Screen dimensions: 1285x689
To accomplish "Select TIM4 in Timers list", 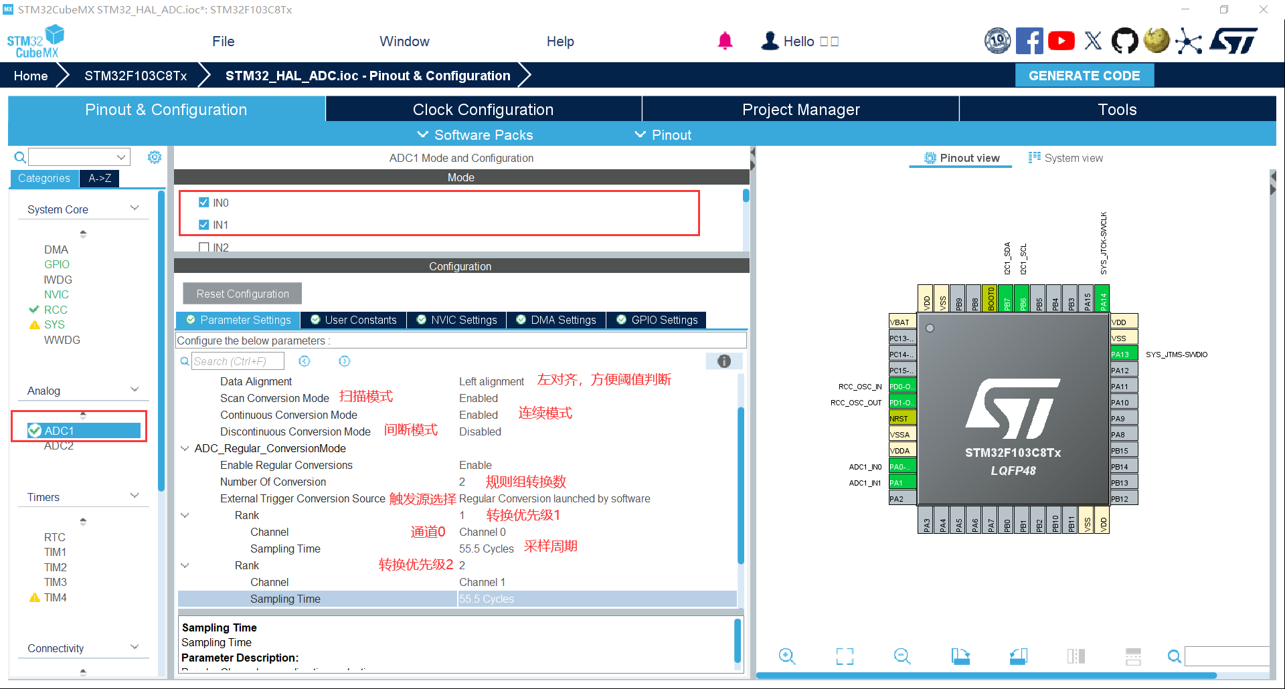I will coord(55,597).
